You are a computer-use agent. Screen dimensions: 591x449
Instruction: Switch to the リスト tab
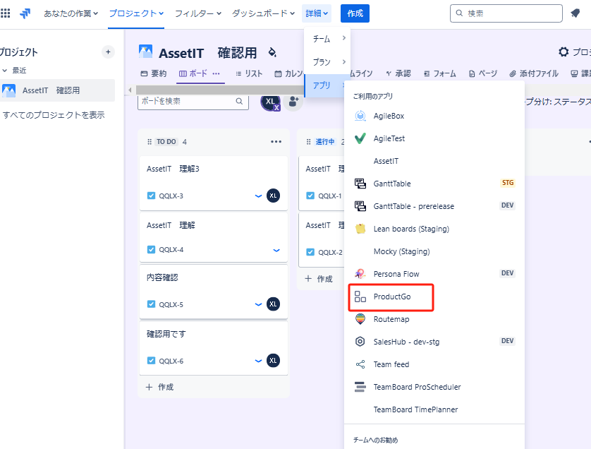pyautogui.click(x=249, y=73)
